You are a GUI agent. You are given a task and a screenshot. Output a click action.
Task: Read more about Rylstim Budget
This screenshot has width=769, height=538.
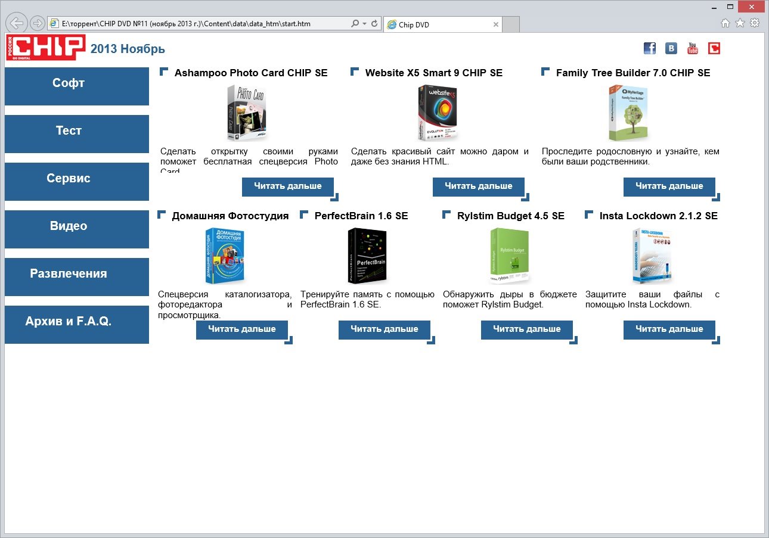point(527,329)
